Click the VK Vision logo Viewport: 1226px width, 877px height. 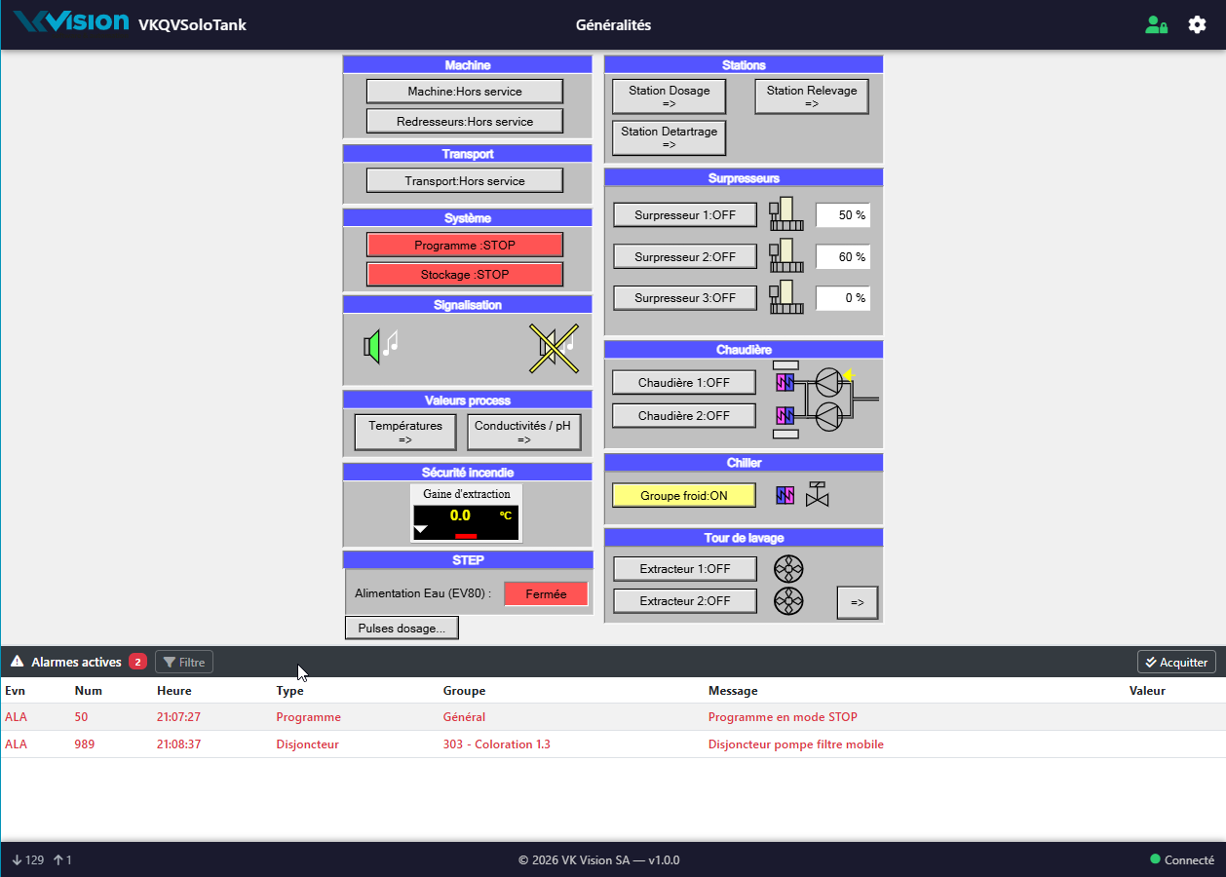pos(71,23)
